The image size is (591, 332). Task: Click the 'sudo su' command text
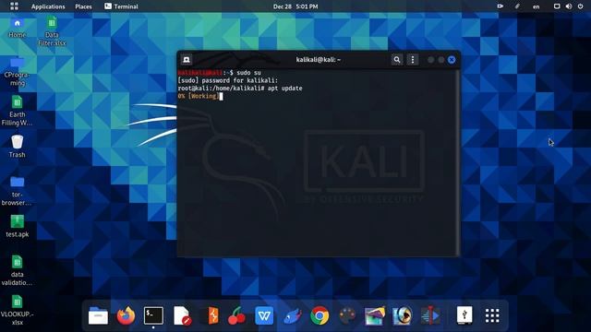click(x=248, y=72)
